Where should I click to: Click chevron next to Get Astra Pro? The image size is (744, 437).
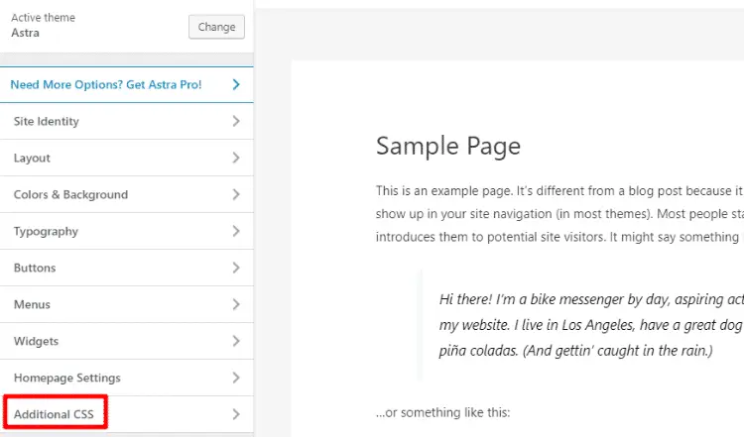[236, 84]
